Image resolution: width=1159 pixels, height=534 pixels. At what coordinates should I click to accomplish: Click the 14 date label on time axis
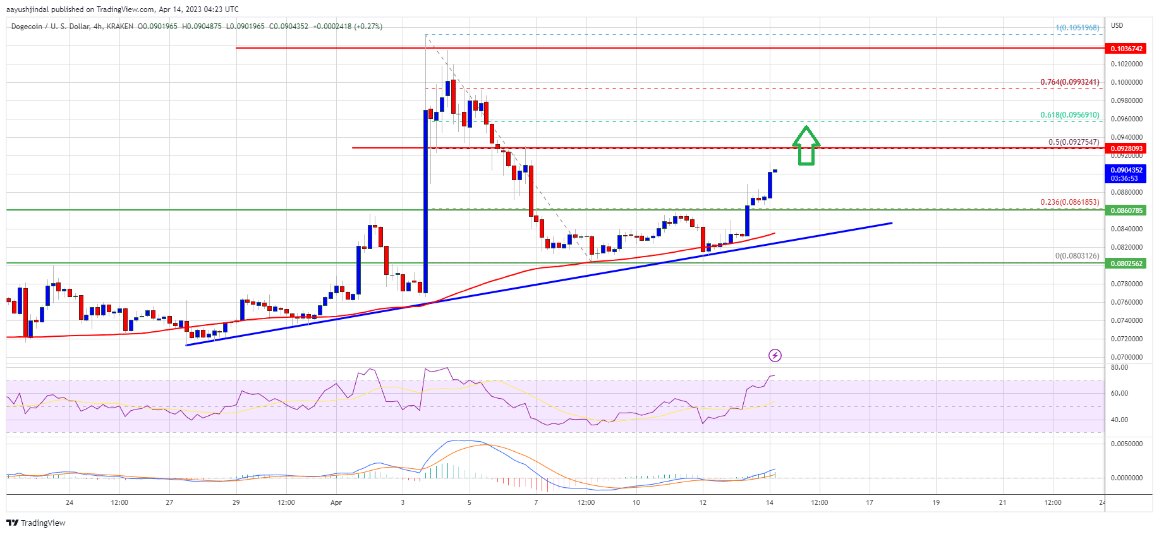(x=769, y=502)
